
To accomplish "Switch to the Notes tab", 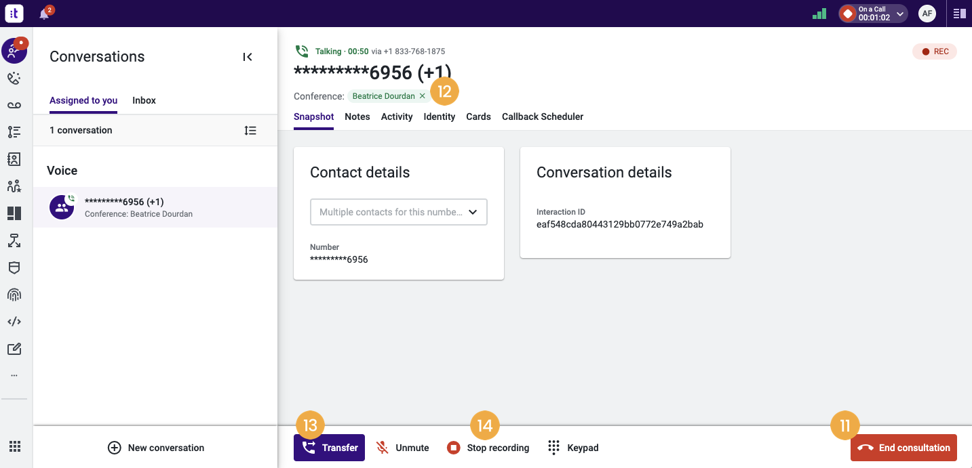I will tap(357, 116).
